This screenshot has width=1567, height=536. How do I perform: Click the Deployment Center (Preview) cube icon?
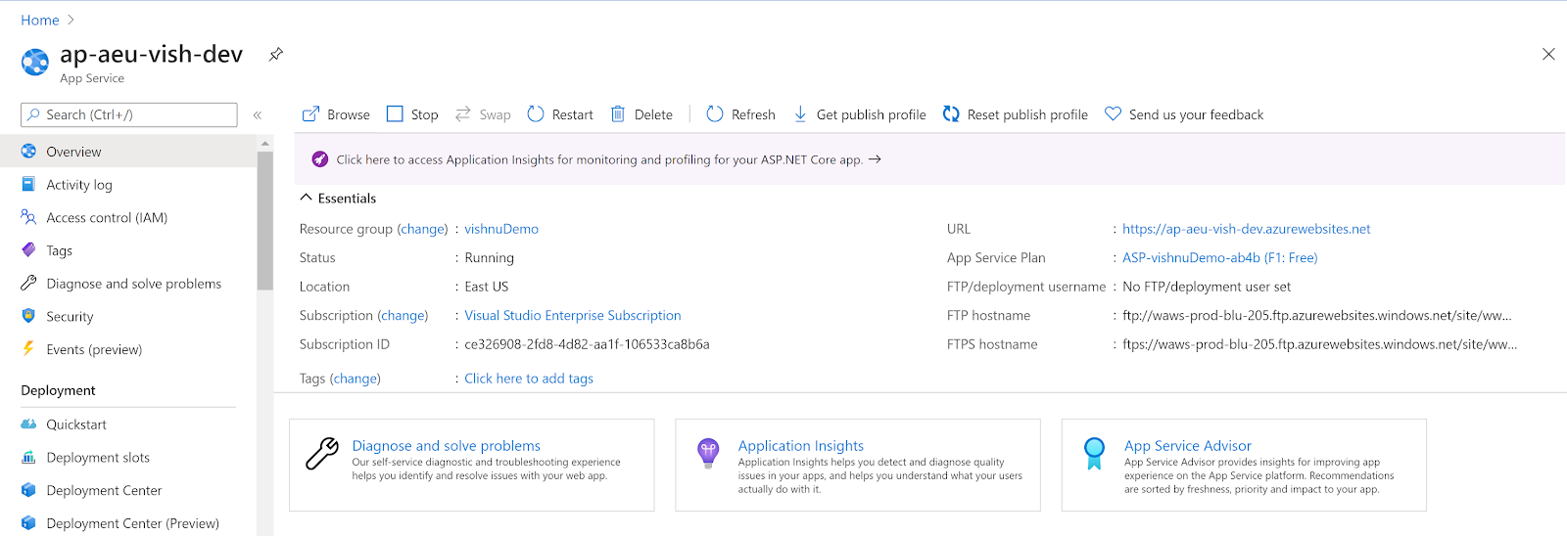tap(28, 522)
